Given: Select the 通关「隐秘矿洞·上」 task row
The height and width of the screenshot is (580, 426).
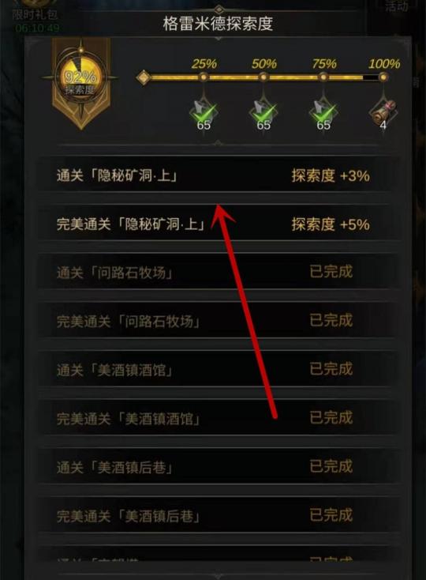Looking at the screenshot, I should tap(219, 175).
